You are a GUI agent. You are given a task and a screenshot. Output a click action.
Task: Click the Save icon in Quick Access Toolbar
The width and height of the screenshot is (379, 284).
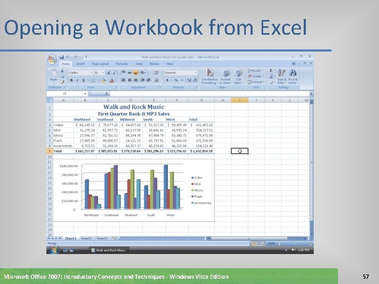click(62, 57)
